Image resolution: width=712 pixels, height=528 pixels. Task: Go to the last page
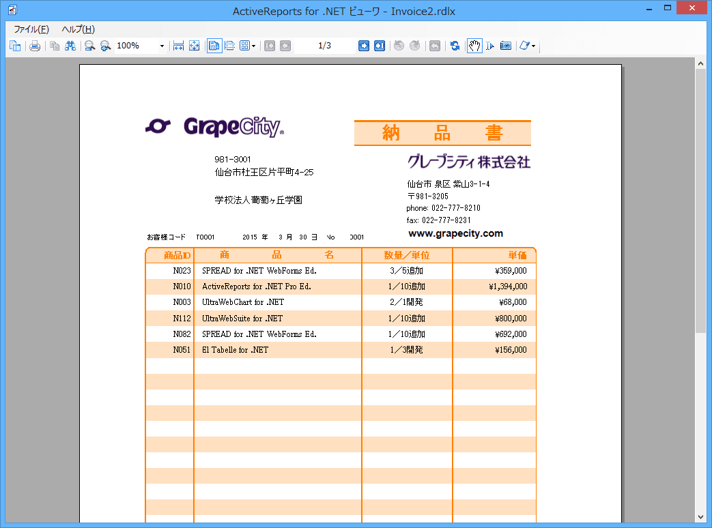380,46
